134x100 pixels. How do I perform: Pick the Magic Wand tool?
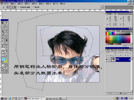6,29
